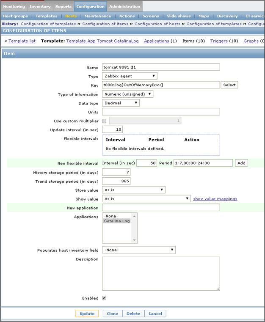This screenshot has height=322, width=265.
Task: Open Discovery submenu item
Action: click(x=227, y=16)
